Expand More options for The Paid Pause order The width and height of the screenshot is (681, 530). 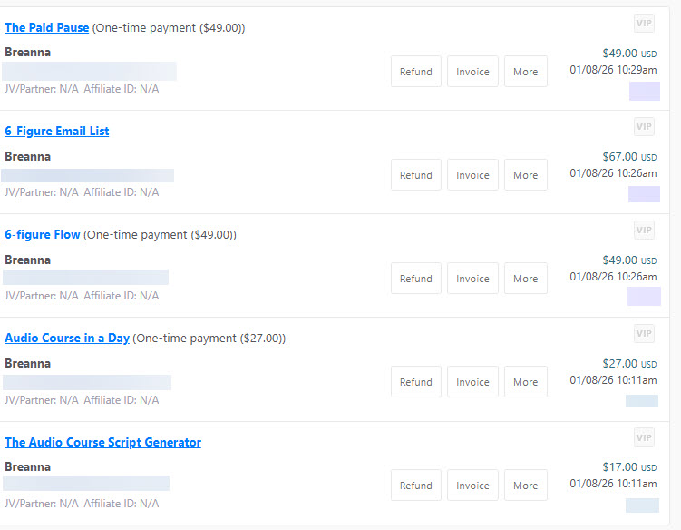tap(525, 72)
